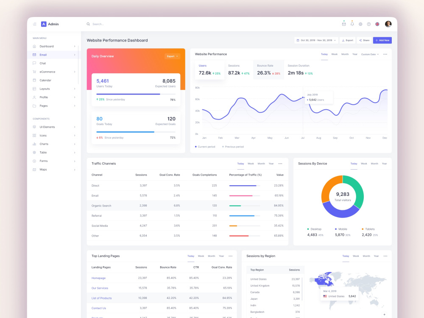This screenshot has width=424, height=318.
Task: Select Year tab in Sessions by Region
Action: coord(376,256)
